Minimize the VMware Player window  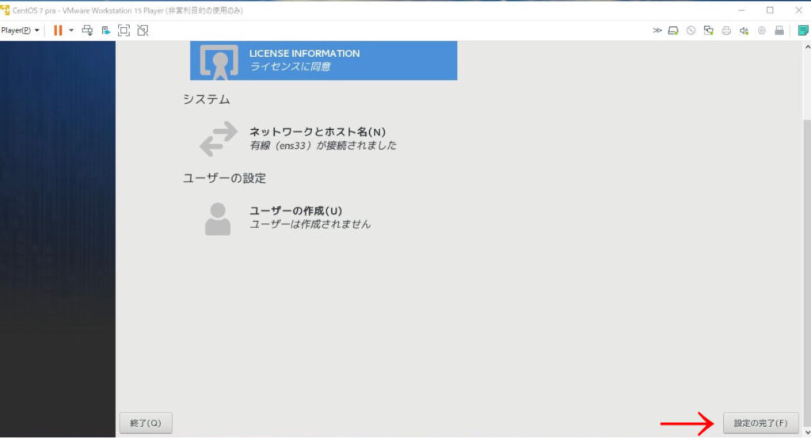741,10
